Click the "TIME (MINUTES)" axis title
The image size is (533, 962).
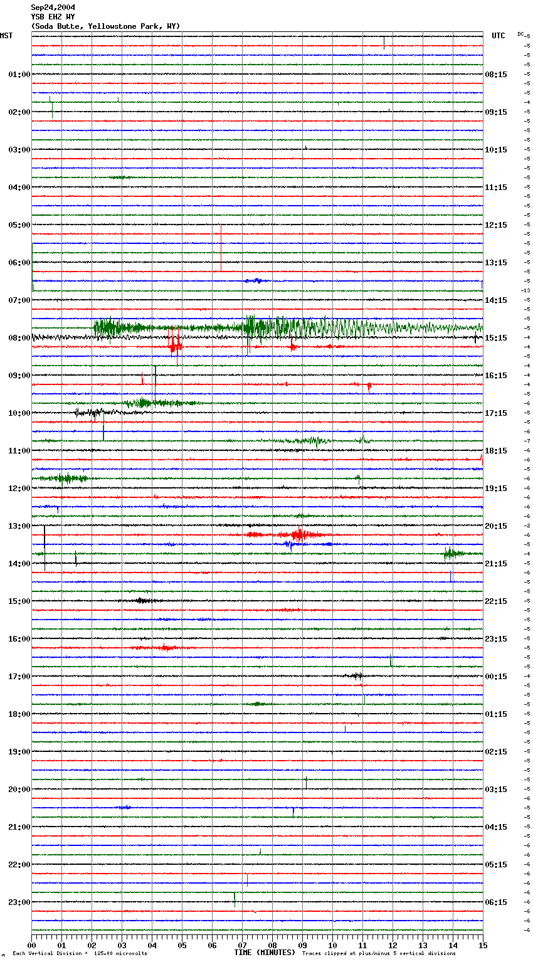[x=265, y=953]
